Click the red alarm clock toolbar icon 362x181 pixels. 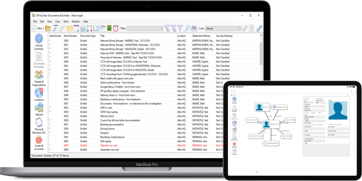point(116,28)
